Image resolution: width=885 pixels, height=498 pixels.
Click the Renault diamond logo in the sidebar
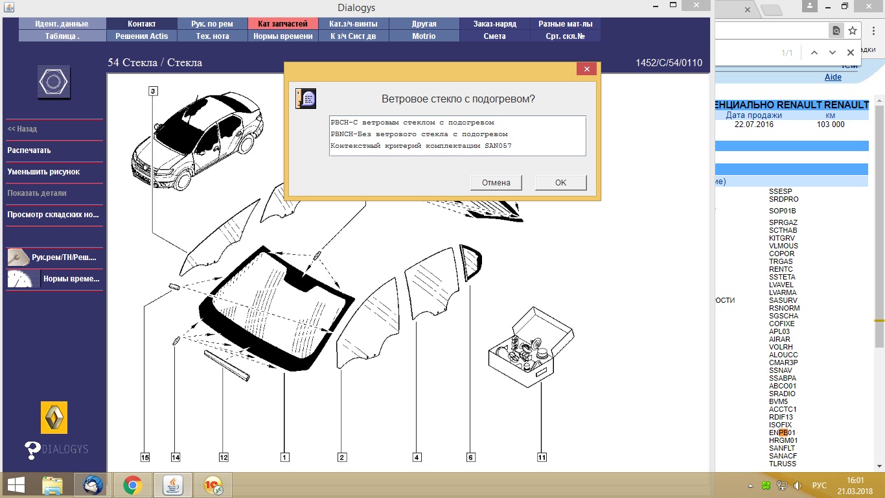[x=54, y=418]
